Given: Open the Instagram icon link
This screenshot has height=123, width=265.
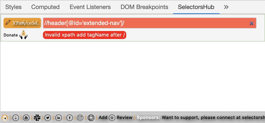Looking at the screenshot, I should point(80,118).
